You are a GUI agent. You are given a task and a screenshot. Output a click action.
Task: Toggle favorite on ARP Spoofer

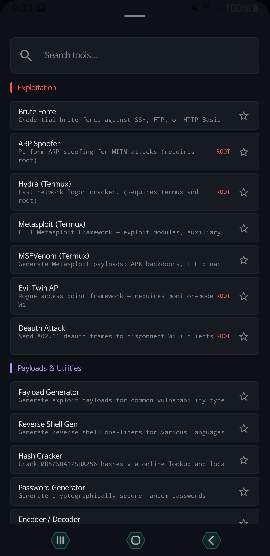tap(244, 152)
